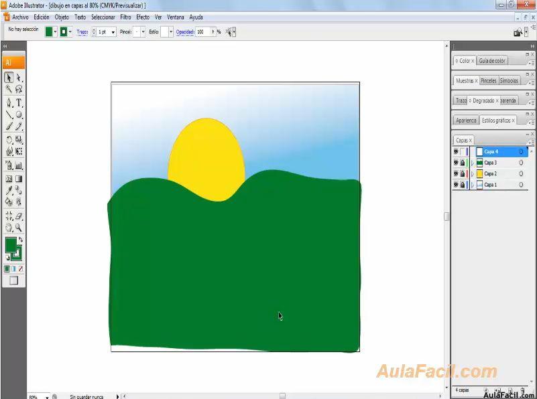Select the Capa 2 layer row
Viewport: 537px width, 399px height.
pyautogui.click(x=490, y=173)
